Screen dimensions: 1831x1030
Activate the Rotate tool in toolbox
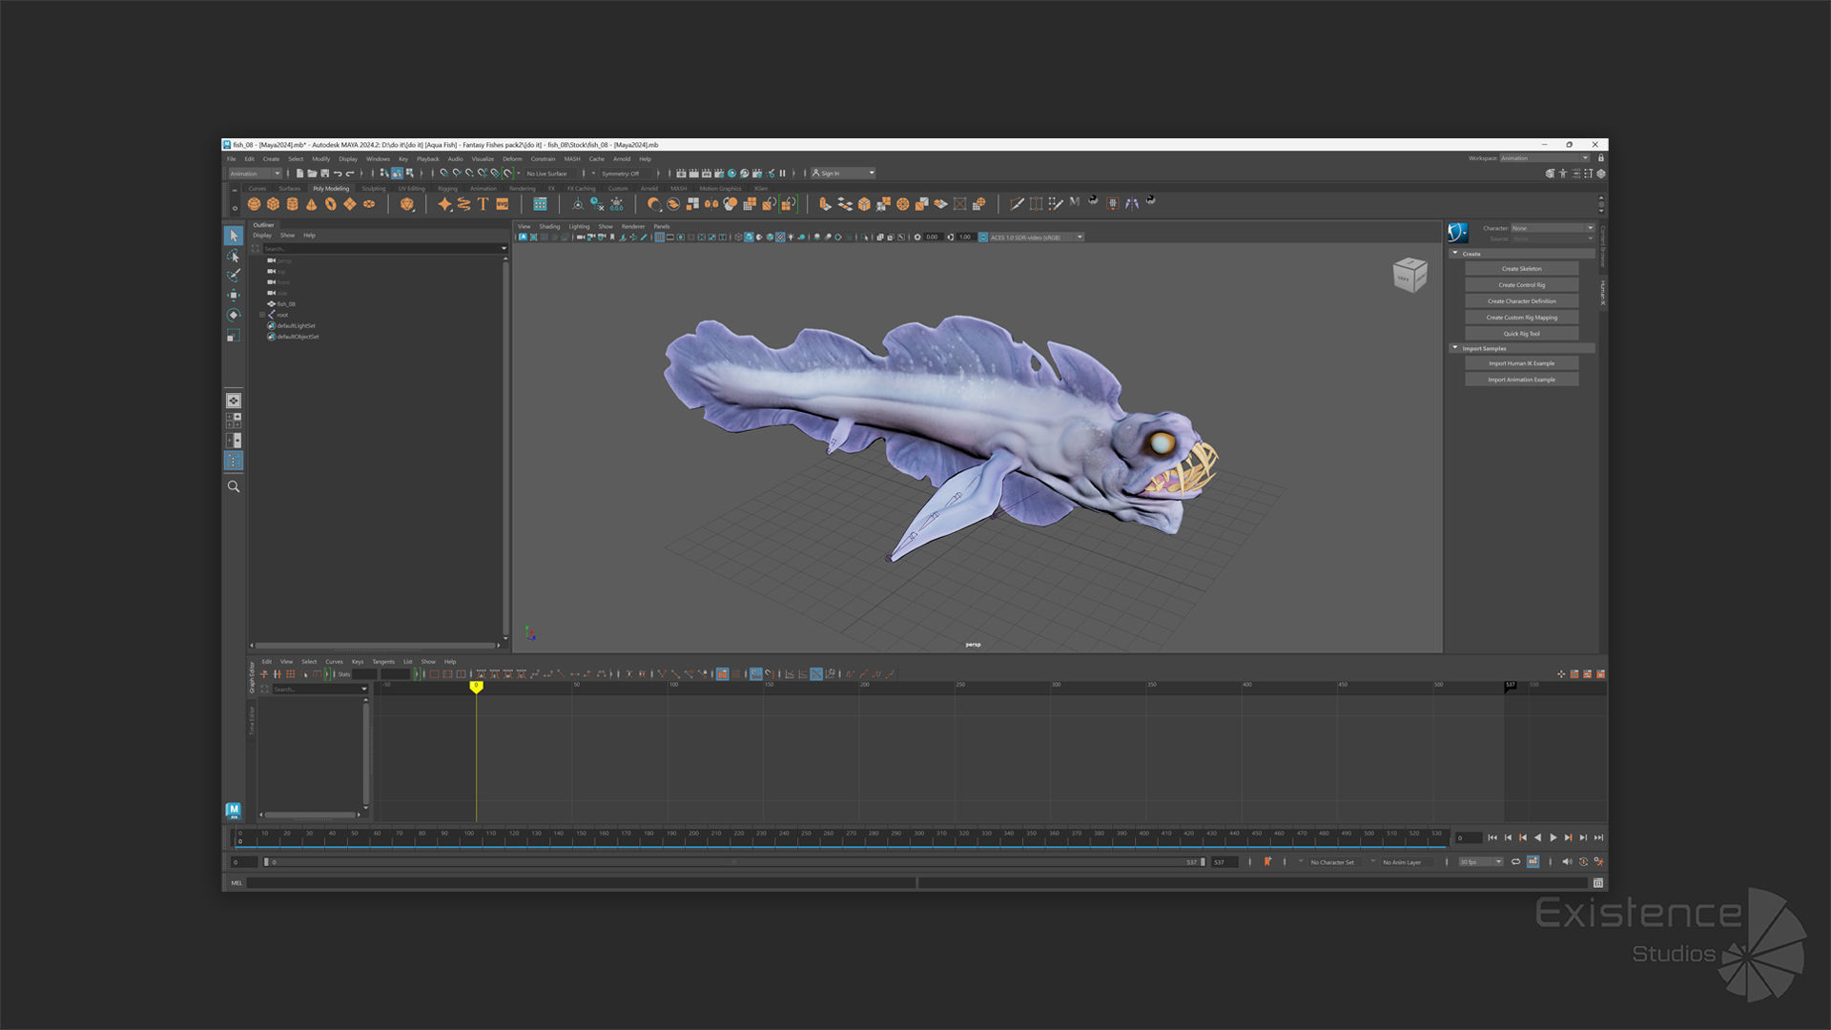(234, 316)
